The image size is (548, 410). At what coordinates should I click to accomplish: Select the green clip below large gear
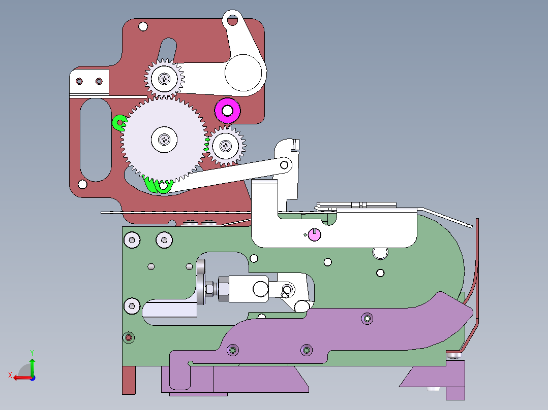158,186
